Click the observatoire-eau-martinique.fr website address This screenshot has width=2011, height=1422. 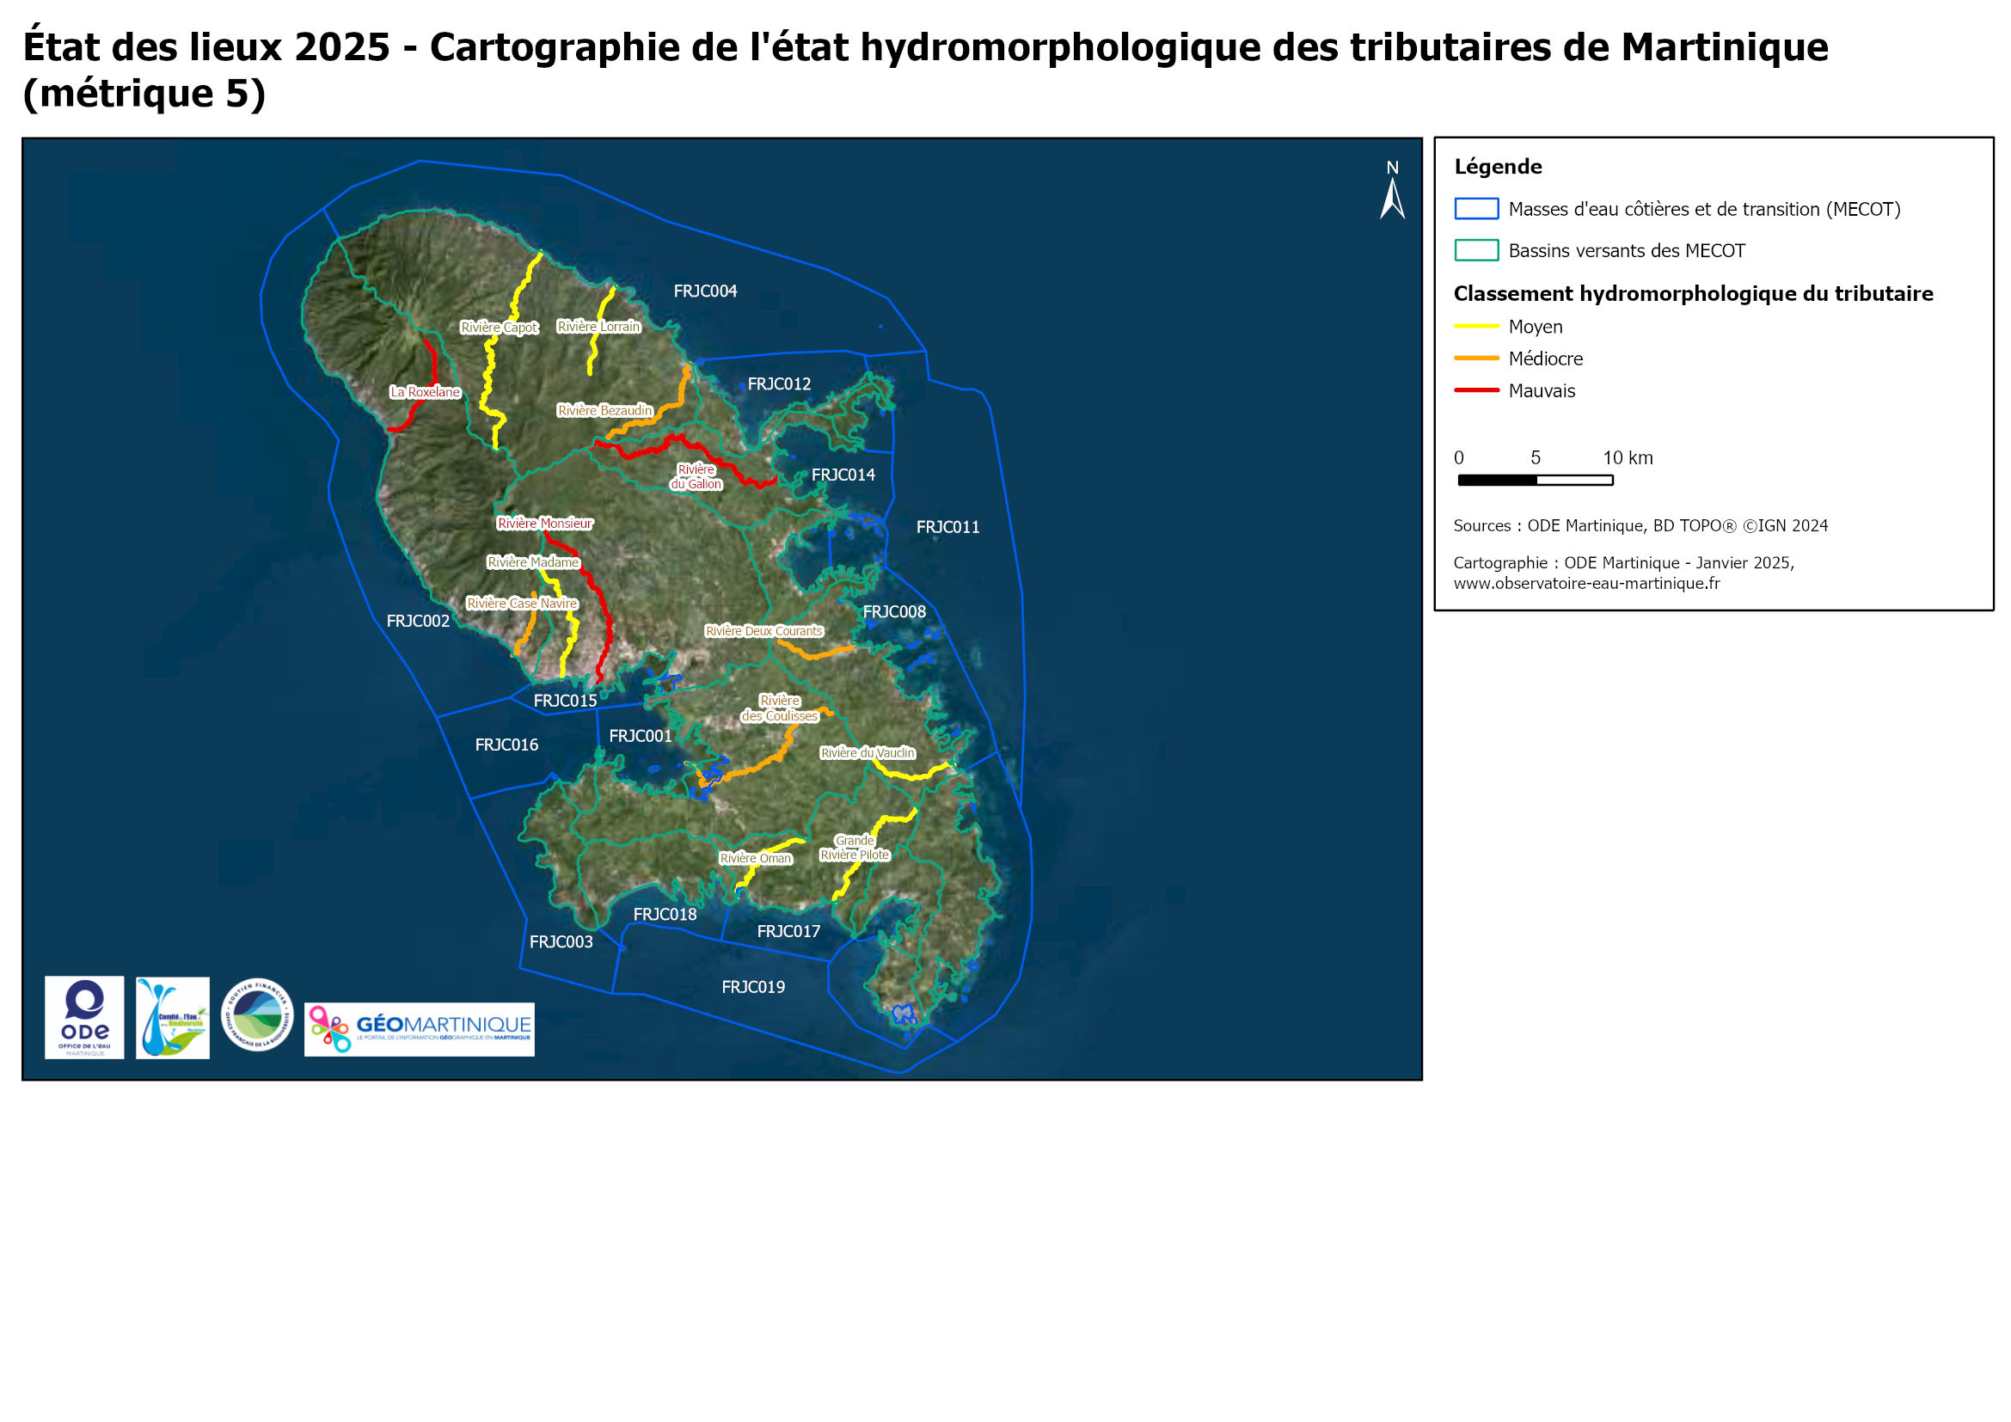coord(1586,583)
